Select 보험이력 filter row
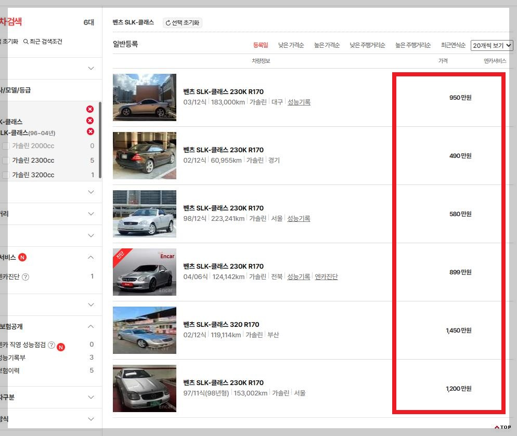Screen dimensions: 517x436 pyautogui.click(x=48, y=371)
